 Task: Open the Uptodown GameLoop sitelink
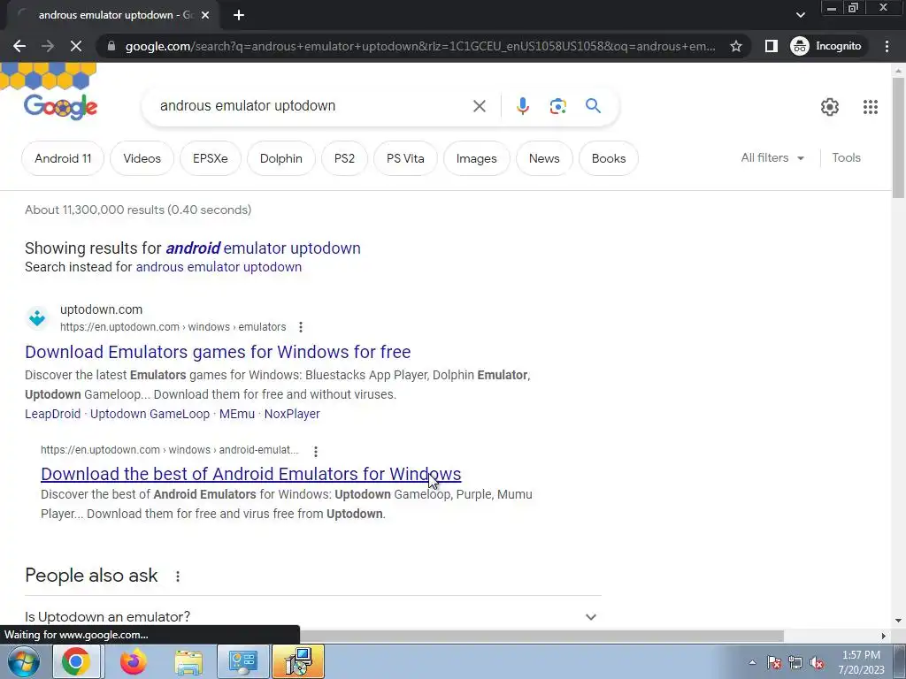click(x=150, y=414)
